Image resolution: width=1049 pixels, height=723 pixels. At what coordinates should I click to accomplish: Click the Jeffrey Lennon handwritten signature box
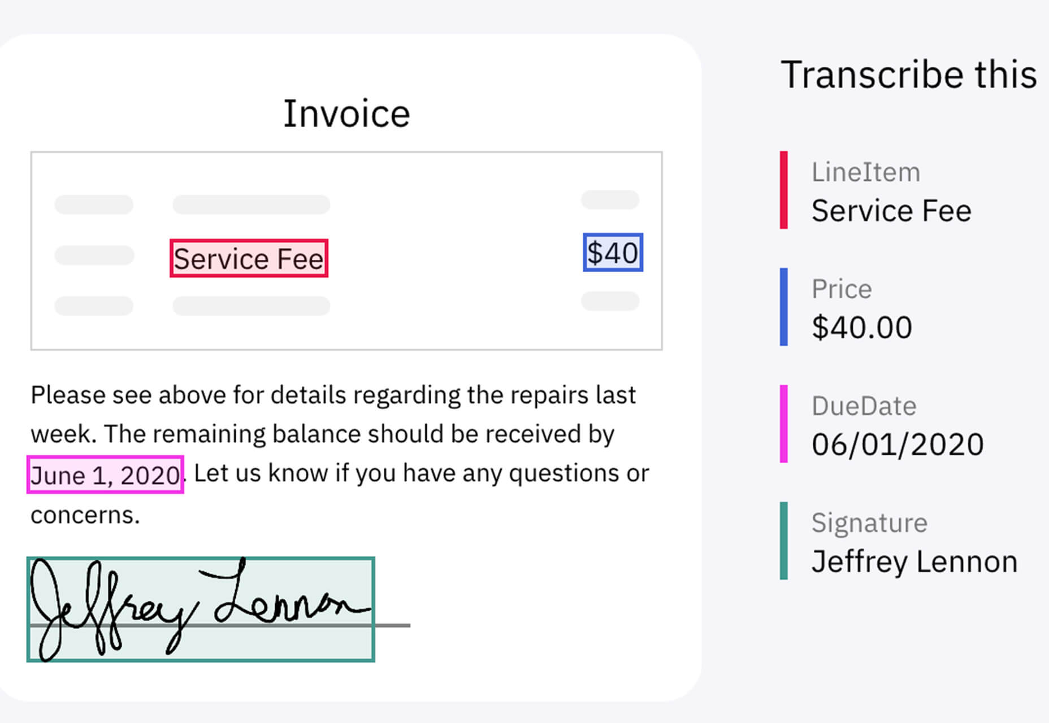pyautogui.click(x=201, y=609)
